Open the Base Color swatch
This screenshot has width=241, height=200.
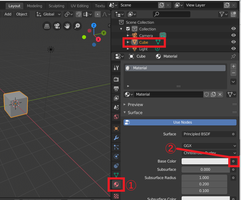205,161
